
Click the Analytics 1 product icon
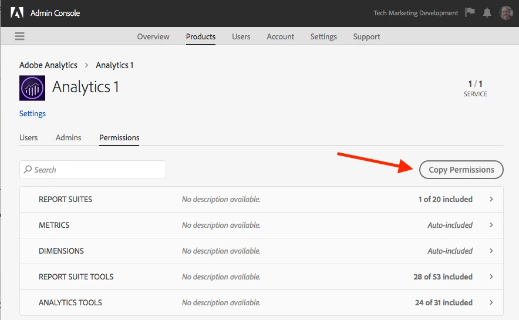pos(32,88)
